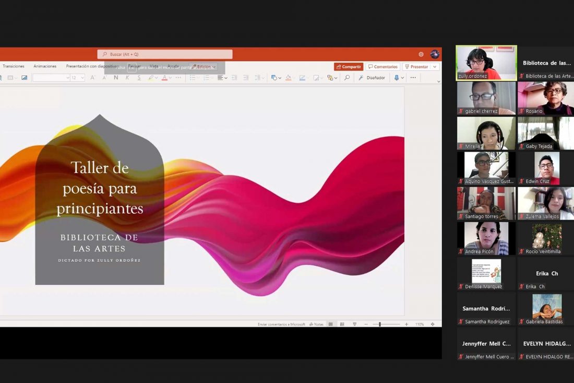Apply italic formatting with the K icon

coord(127,77)
